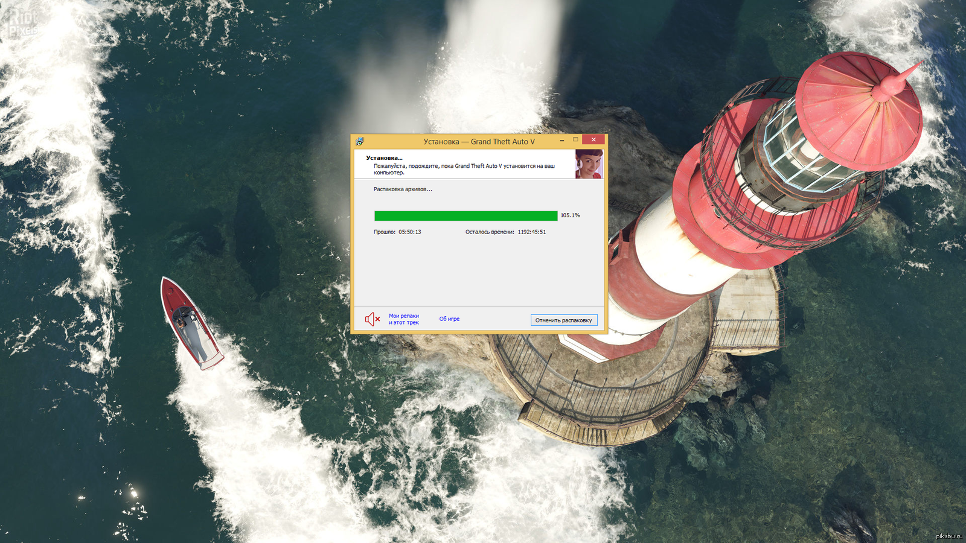Click the '105.1%' progress percentage
Image resolution: width=966 pixels, height=543 pixels.
(570, 215)
